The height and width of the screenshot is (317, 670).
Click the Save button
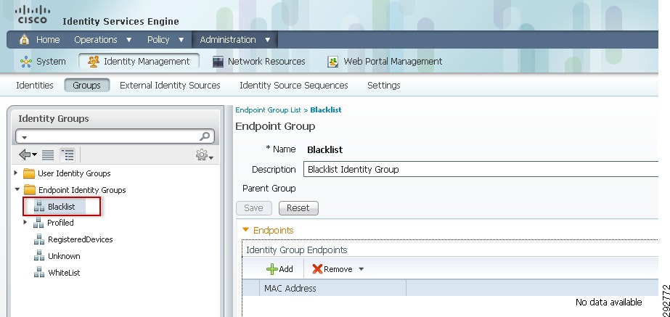254,208
